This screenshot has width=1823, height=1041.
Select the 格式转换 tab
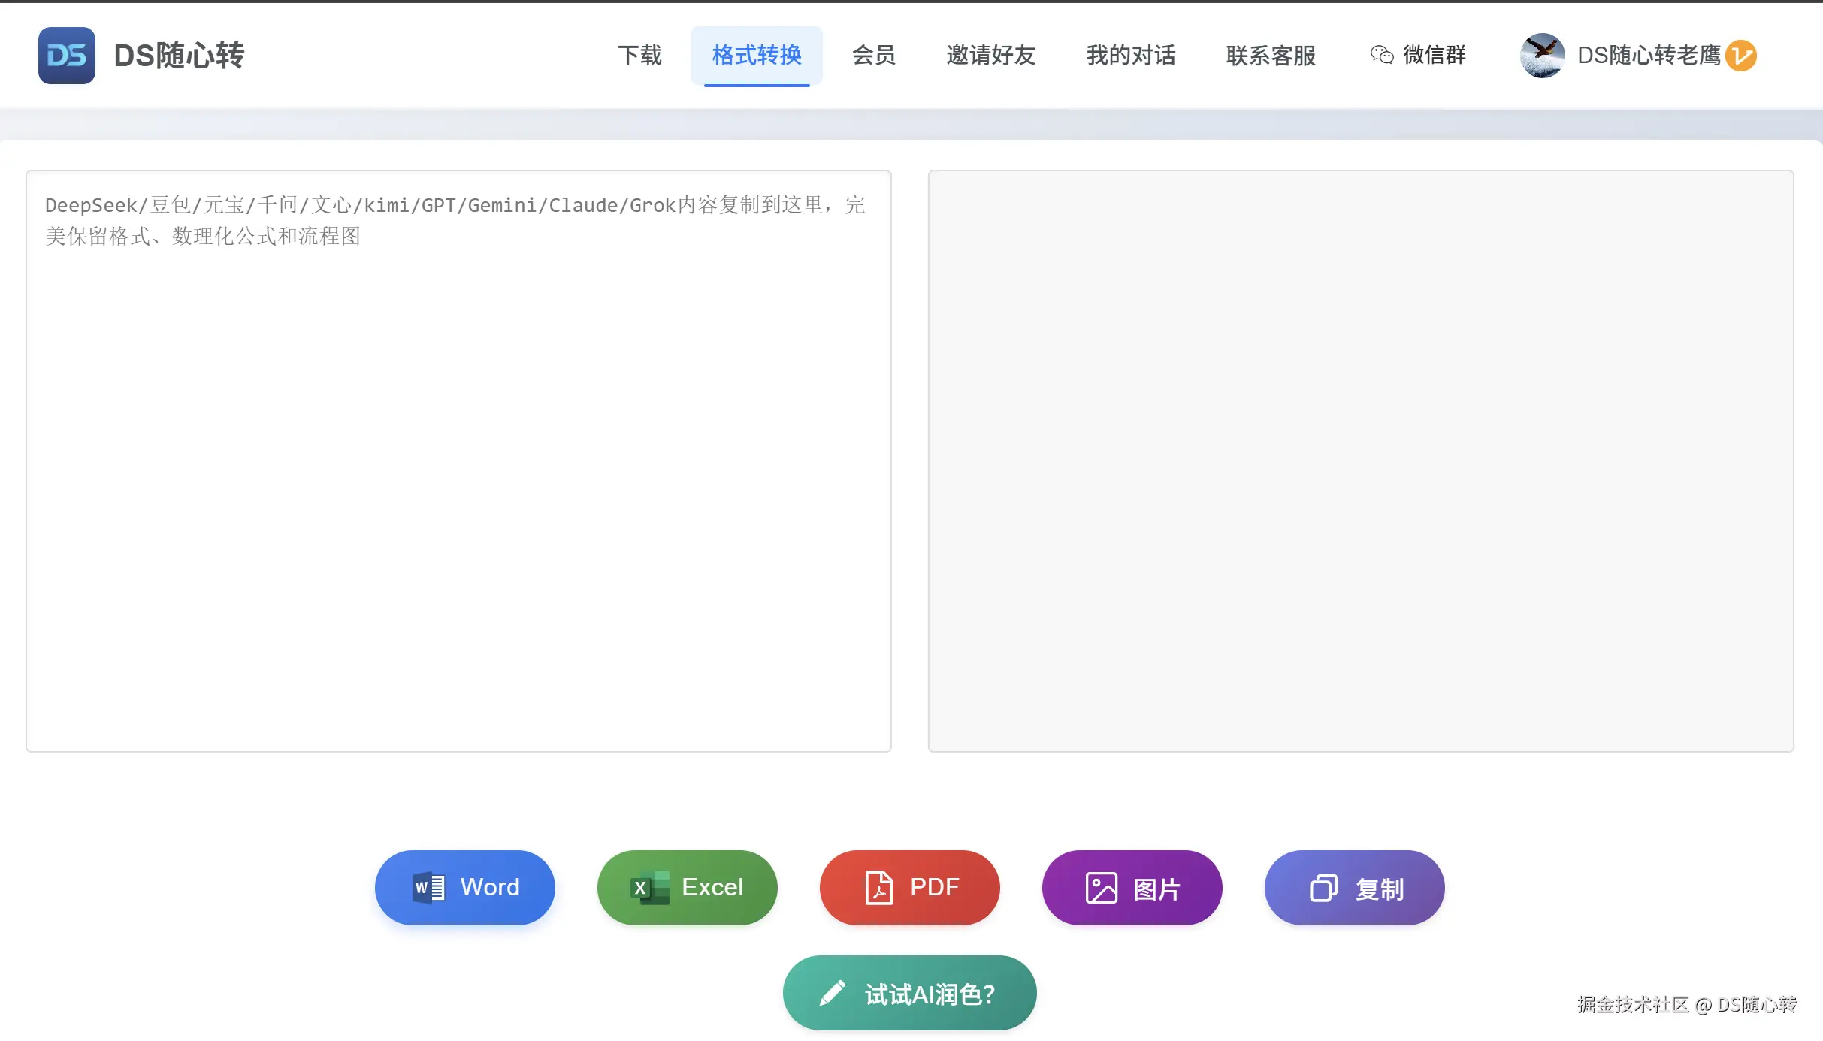click(757, 56)
